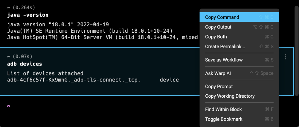This screenshot has width=299, height=127.
Task: Click the three-dot block menu icon
Action: point(285,57)
